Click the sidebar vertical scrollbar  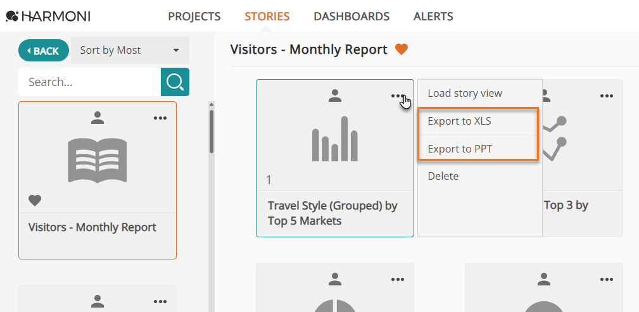[x=212, y=132]
